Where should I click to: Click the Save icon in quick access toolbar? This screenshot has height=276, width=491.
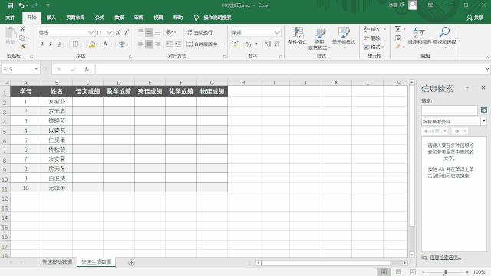click(10, 5)
